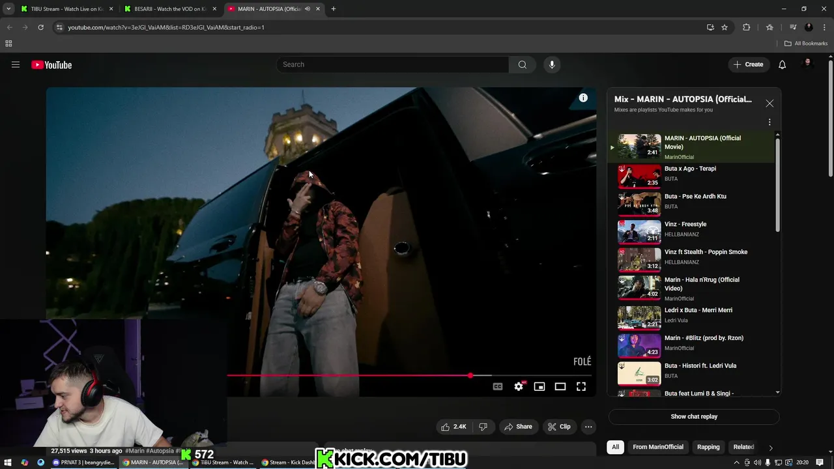Install app icon in address bar

710,27
